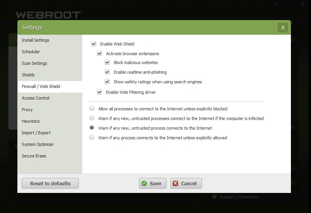Viewport: 311px width, 213px height.
Task: Toggle Show safety ratings checkbox
Action: [107, 82]
